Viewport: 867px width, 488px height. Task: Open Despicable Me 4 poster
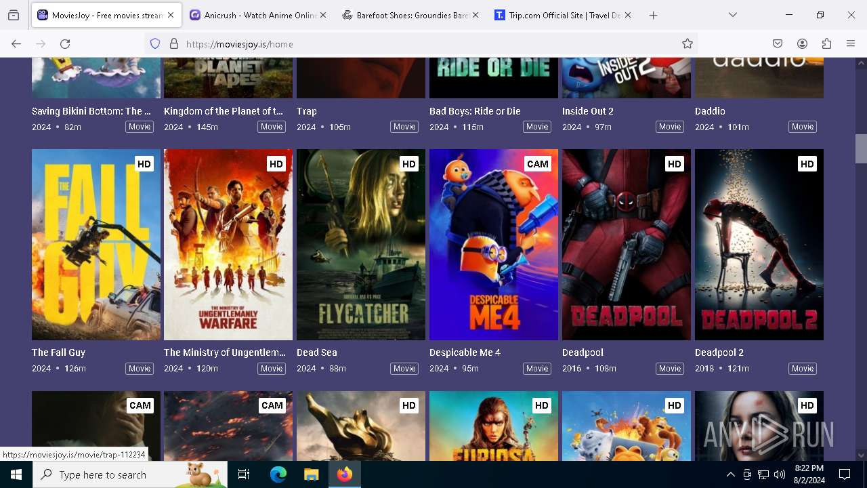click(x=494, y=245)
